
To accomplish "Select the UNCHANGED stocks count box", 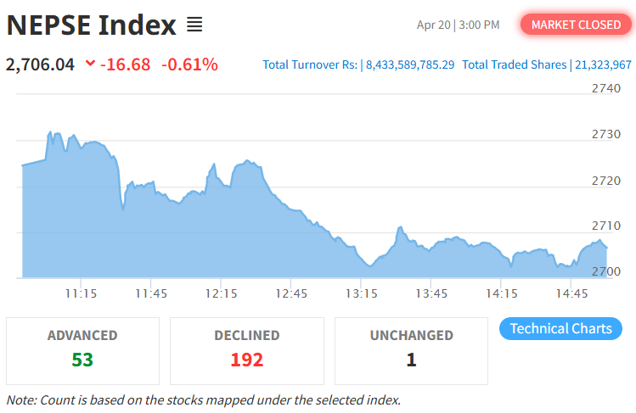I will tap(411, 350).
